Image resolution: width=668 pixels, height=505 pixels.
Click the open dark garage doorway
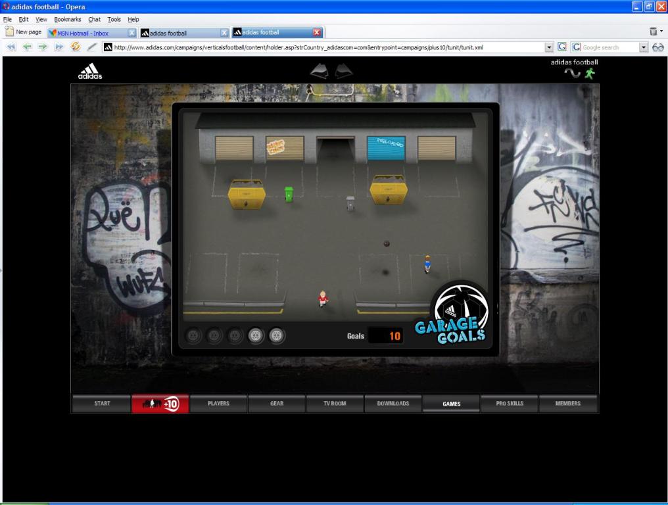[335, 149]
